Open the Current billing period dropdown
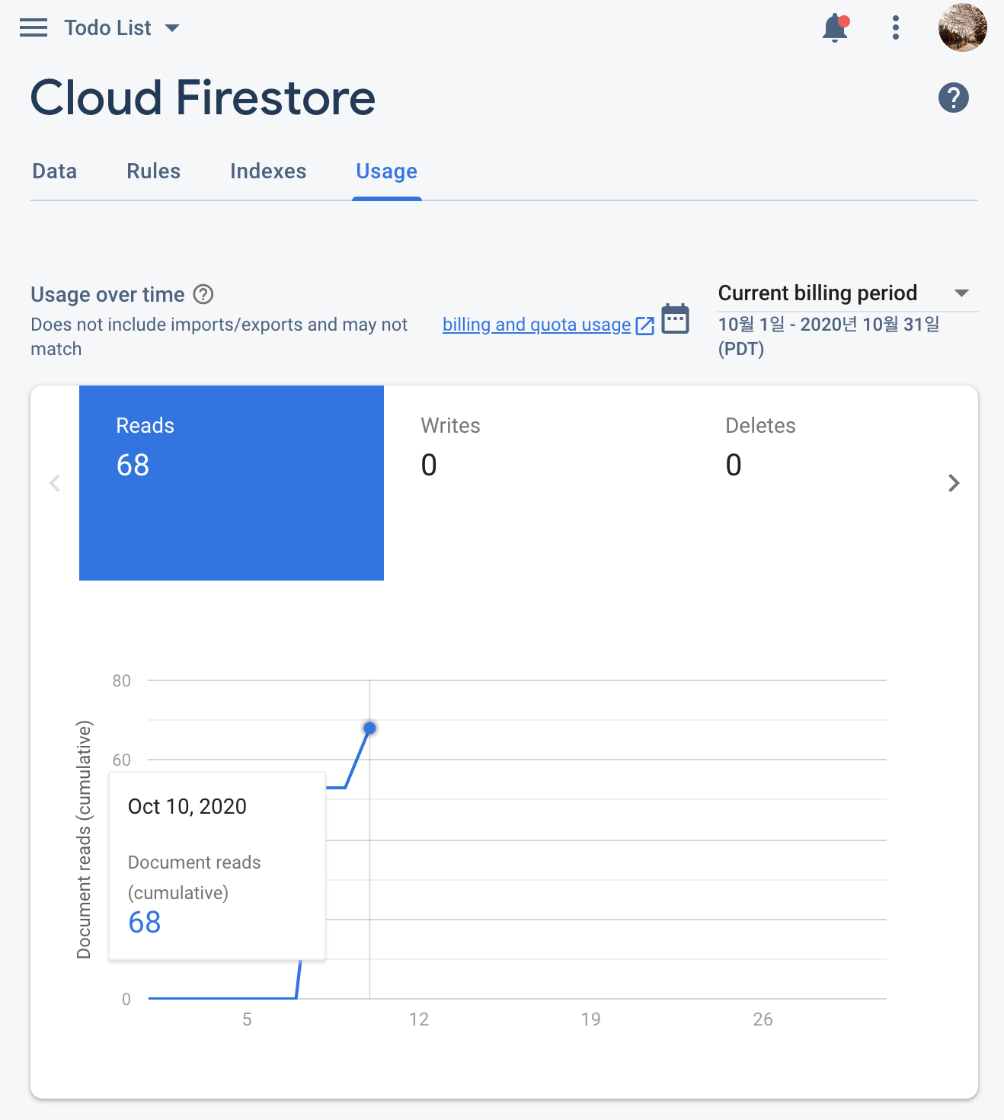 848,293
